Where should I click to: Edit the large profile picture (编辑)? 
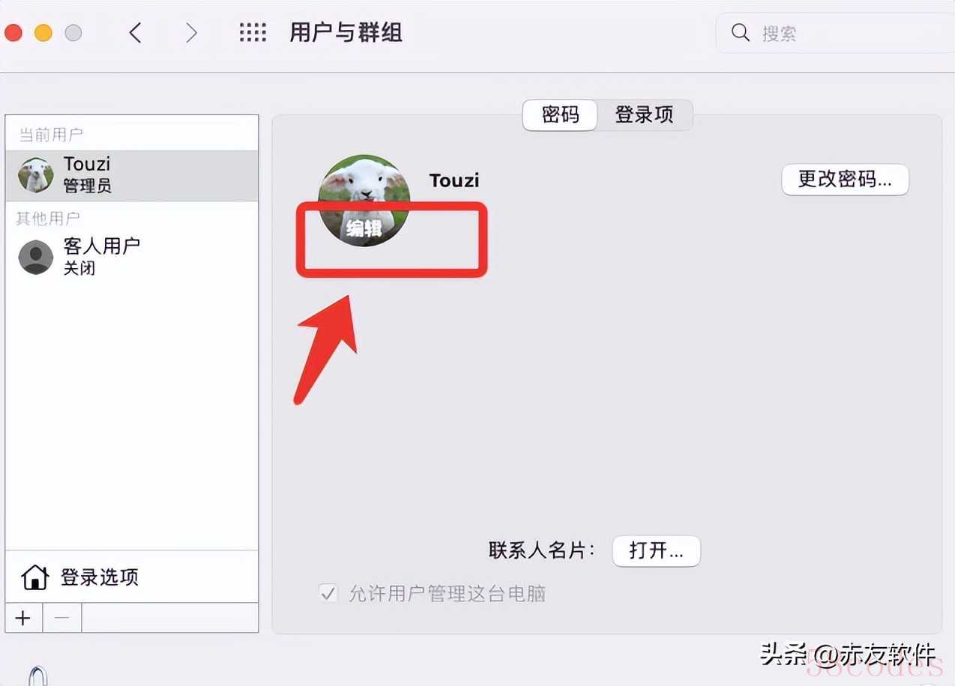click(364, 201)
